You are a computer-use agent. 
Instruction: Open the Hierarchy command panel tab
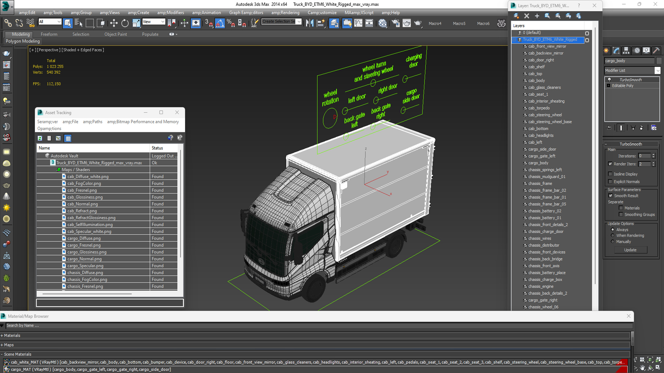coord(626,51)
